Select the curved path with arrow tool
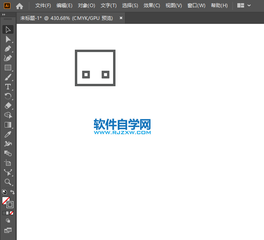The width and height of the screenshot is (264, 240). tap(8, 172)
